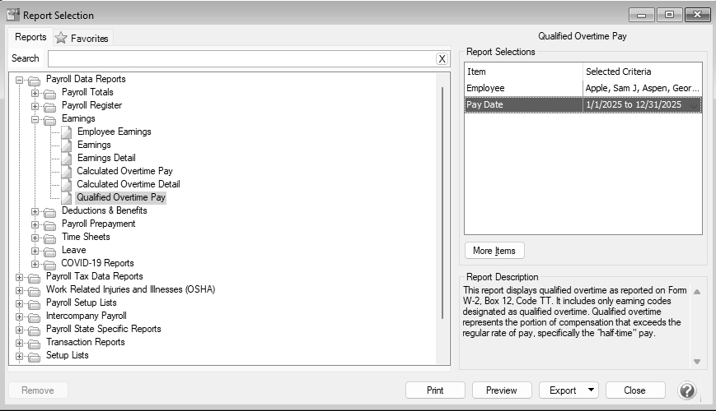The image size is (716, 411).
Task: Expand the Deductions & Benefits folder
Action: (35, 211)
